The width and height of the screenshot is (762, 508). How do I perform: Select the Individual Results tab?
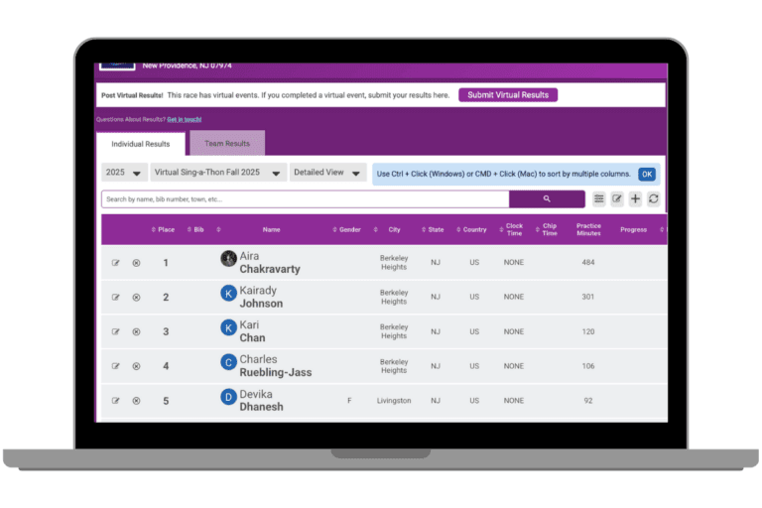pyautogui.click(x=141, y=144)
